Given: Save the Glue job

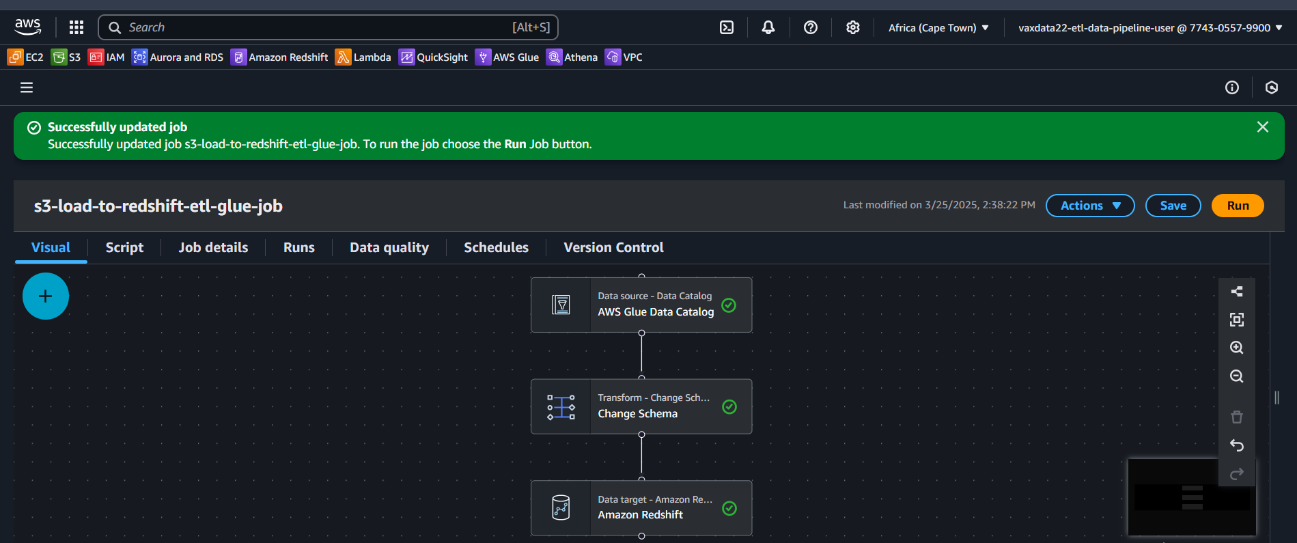Looking at the screenshot, I should (x=1173, y=206).
